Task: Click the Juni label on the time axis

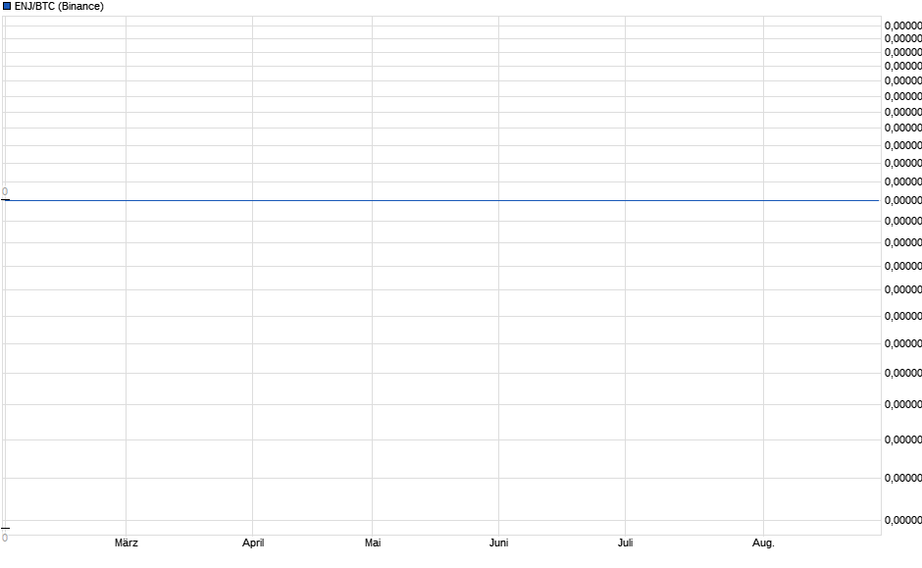Action: tap(498, 542)
